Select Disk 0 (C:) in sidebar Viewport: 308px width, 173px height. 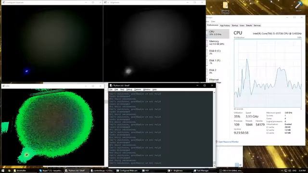point(218,52)
